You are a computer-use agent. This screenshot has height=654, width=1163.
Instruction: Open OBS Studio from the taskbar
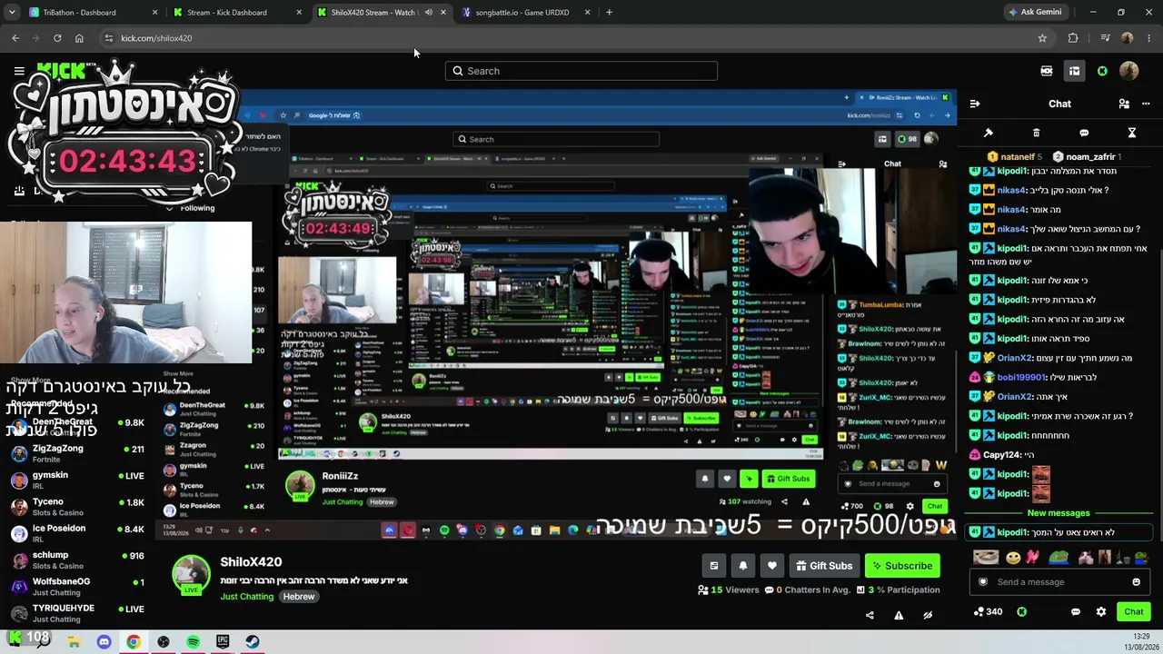tap(164, 642)
